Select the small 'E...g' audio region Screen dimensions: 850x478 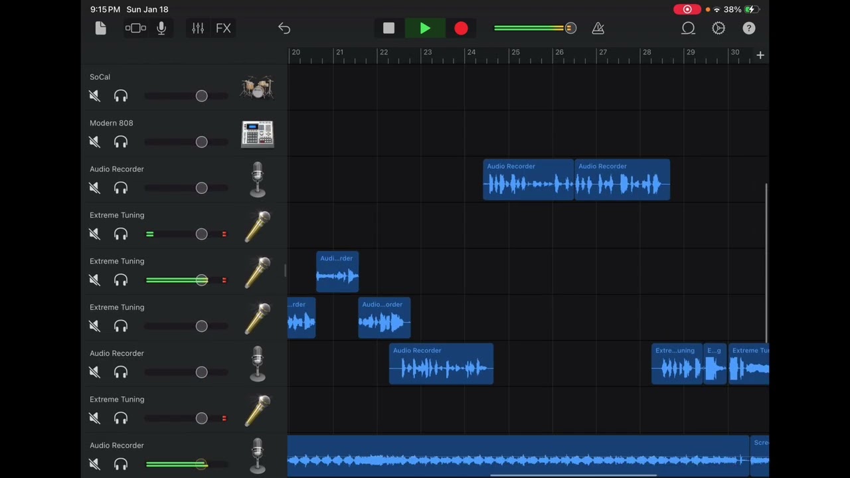tap(715, 364)
